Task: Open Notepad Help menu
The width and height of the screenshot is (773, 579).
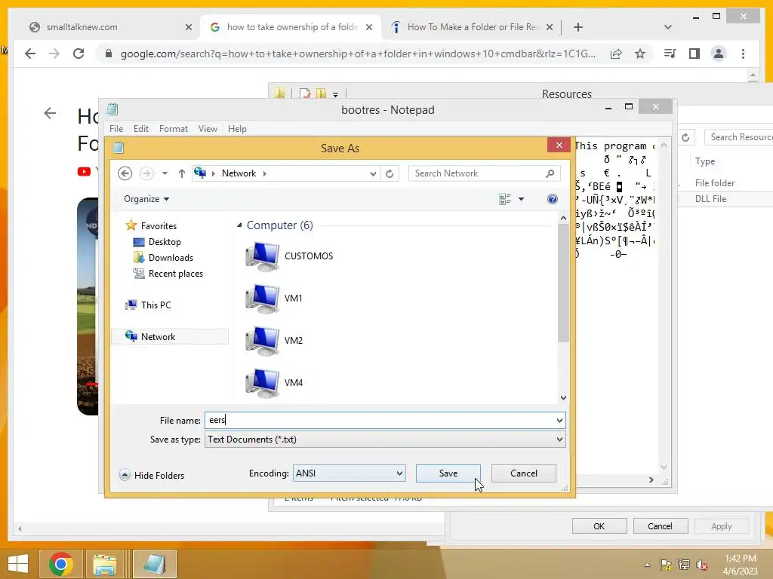Action: (237, 128)
